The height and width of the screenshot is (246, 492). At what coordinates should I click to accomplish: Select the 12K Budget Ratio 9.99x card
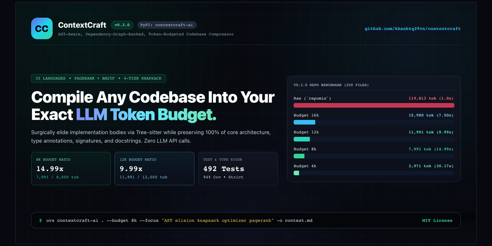coord(155,169)
